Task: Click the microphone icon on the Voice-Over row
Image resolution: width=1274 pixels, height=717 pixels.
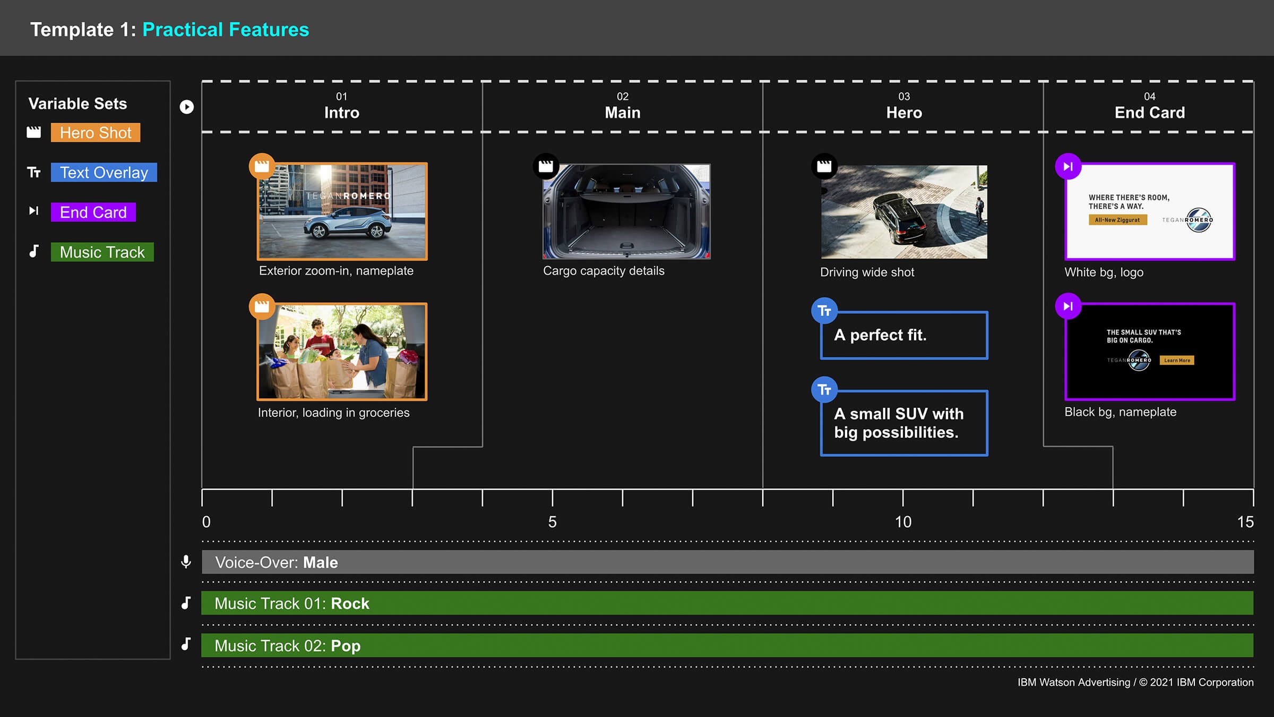Action: pyautogui.click(x=186, y=561)
